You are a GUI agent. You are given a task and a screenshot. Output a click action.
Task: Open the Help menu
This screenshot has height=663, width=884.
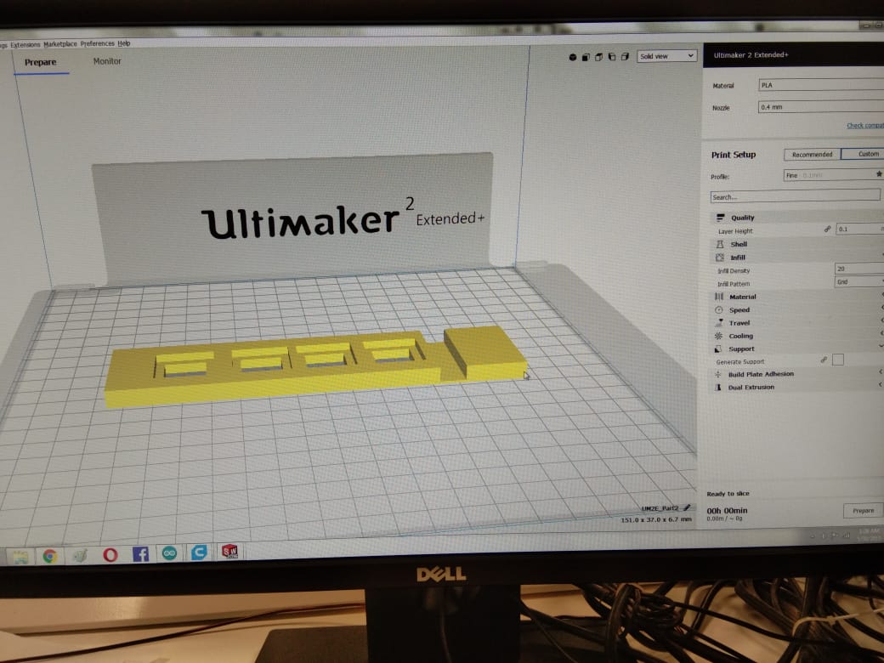tap(124, 43)
